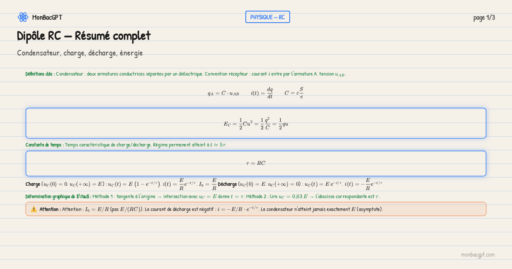Click the bold Attention label in warning box
This screenshot has height=269, width=512.
(x=50, y=209)
